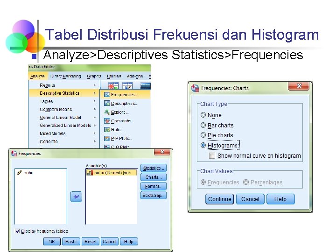Toggle Display frequency tables checkbox

point(17,231)
